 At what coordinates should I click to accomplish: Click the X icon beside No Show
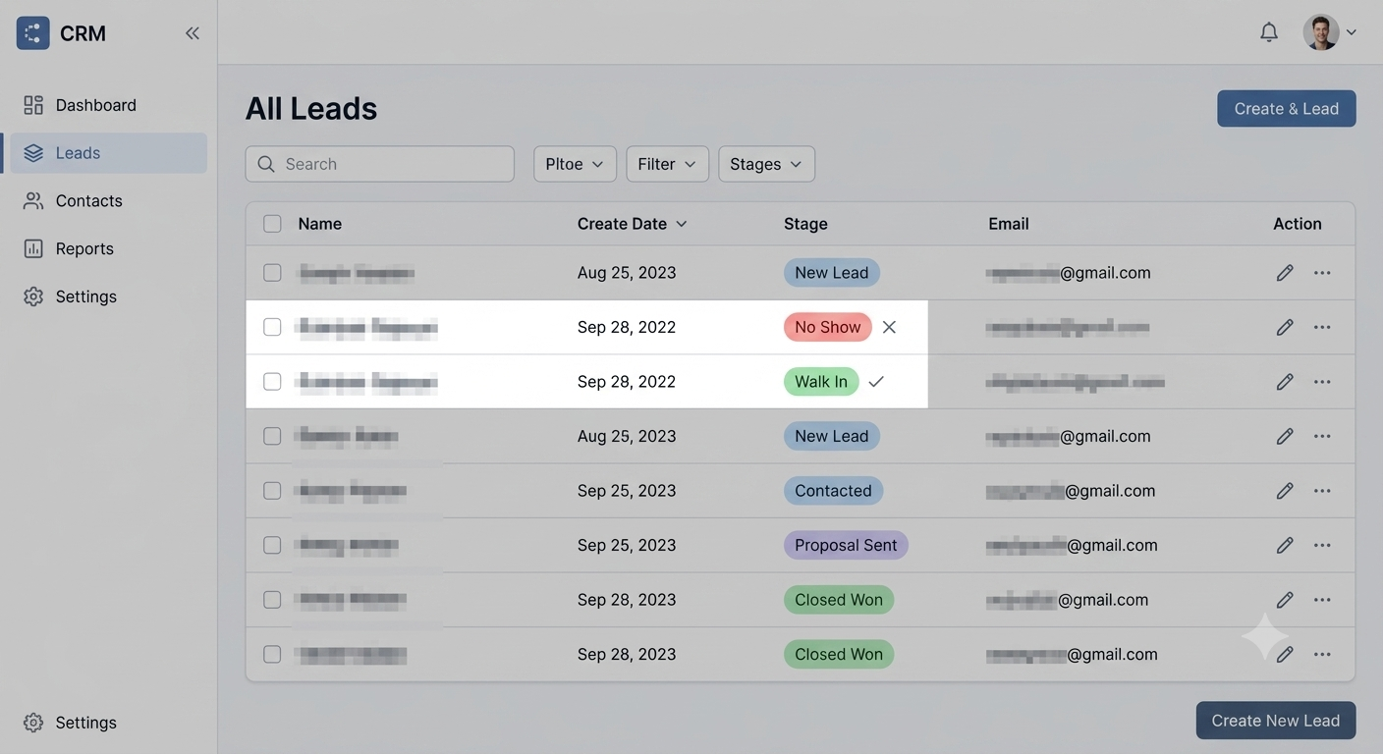pyautogui.click(x=889, y=327)
